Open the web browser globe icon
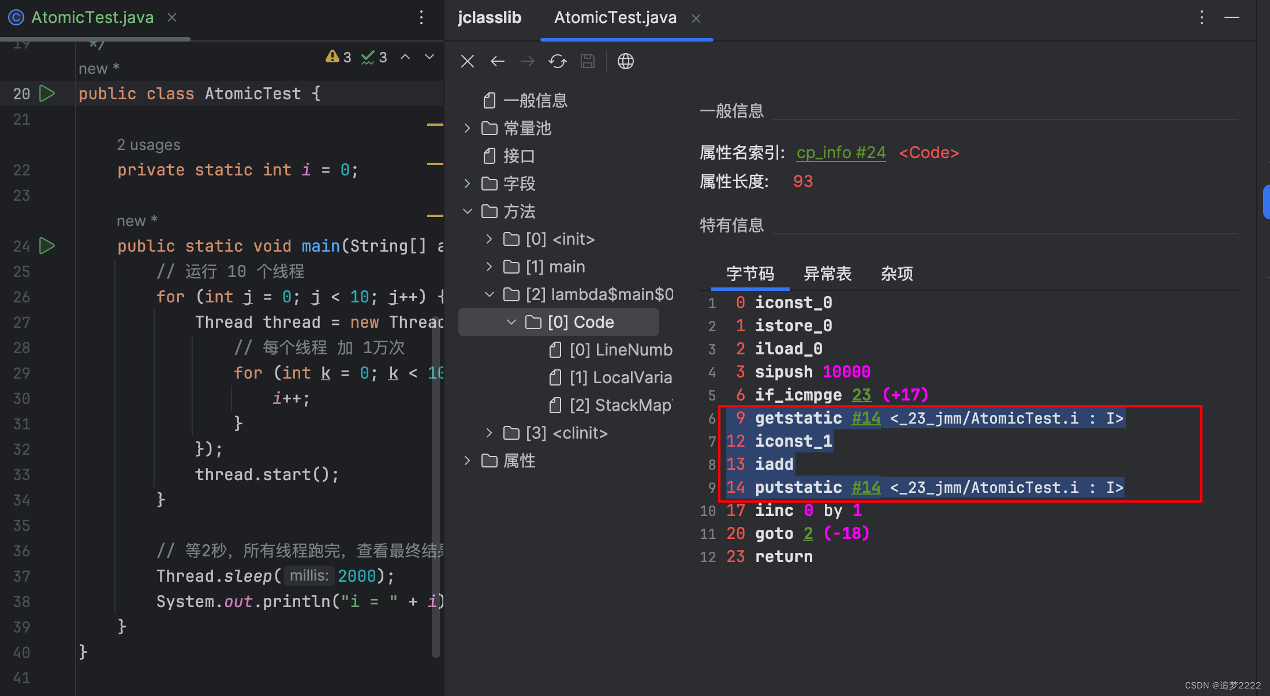Viewport: 1270px width, 696px height. coord(626,61)
